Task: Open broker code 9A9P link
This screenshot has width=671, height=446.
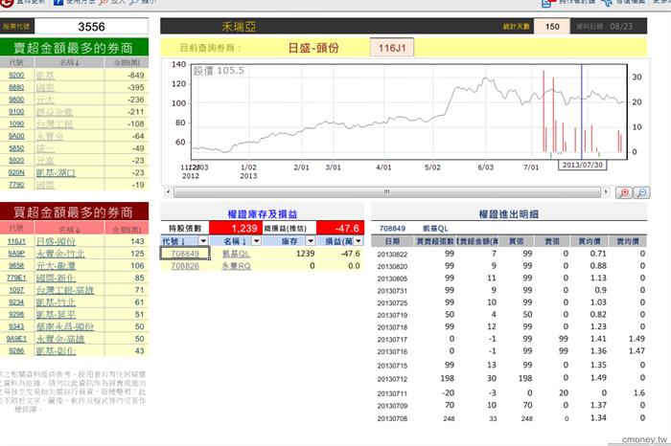Action: [16, 254]
